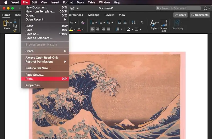Toggle the paragraph marks pilcrow icon
The height and width of the screenshot is (139, 212).
tap(142, 22)
